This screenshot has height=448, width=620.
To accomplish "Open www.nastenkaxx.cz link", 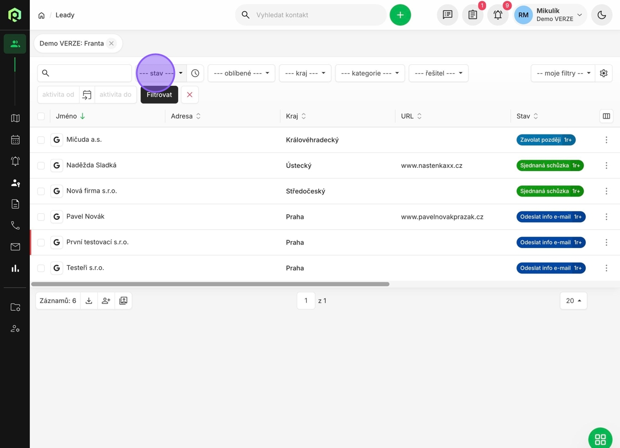I will point(431,166).
